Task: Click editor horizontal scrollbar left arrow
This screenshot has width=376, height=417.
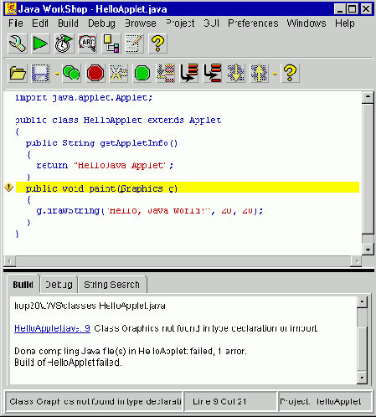Action: pos(9,261)
